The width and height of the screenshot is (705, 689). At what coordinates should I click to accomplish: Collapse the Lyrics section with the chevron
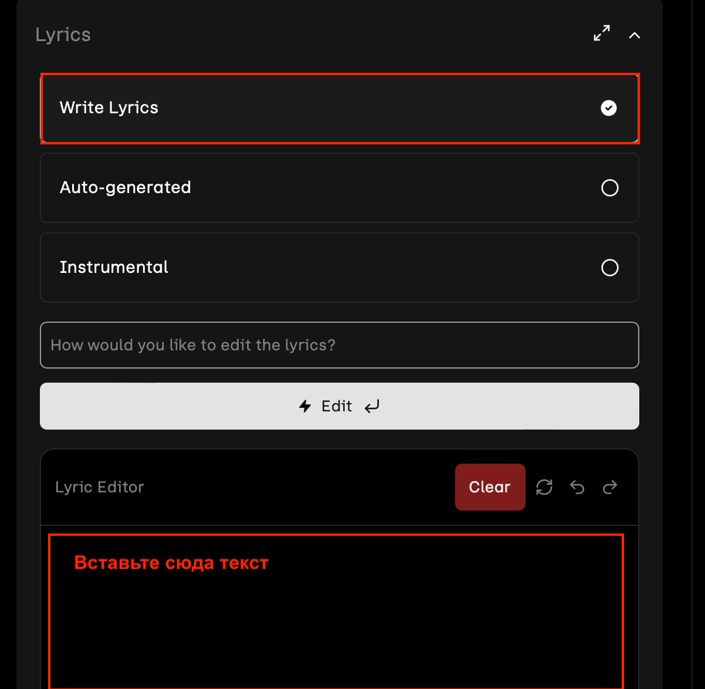pyautogui.click(x=635, y=35)
